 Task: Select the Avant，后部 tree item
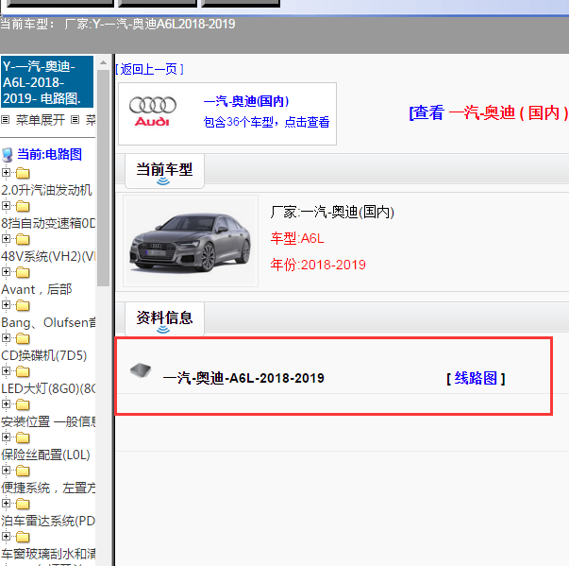coord(37,289)
